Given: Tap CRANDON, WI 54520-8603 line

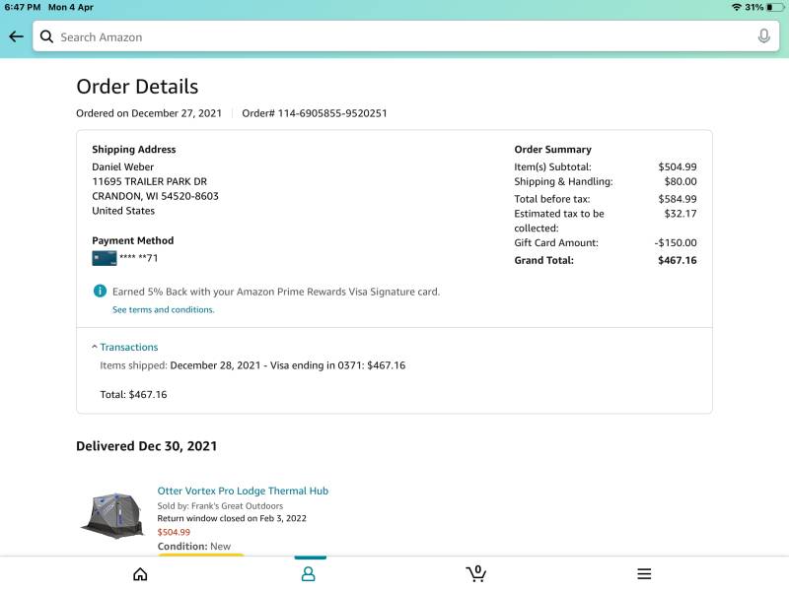Looking at the screenshot, I should pyautogui.click(x=156, y=196).
